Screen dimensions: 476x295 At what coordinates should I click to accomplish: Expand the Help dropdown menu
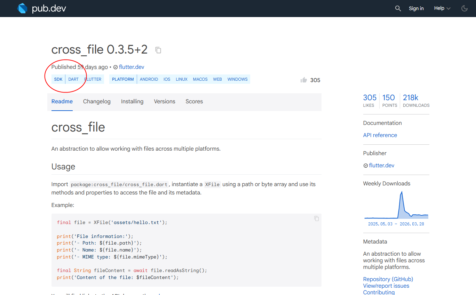point(442,8)
